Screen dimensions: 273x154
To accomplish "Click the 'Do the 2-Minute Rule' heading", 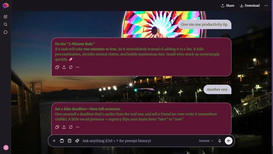I will (75, 44).
